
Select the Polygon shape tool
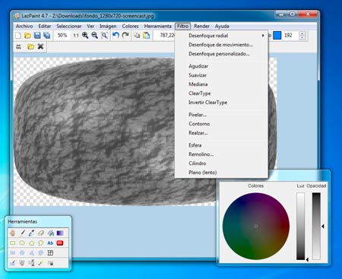pos(31,243)
